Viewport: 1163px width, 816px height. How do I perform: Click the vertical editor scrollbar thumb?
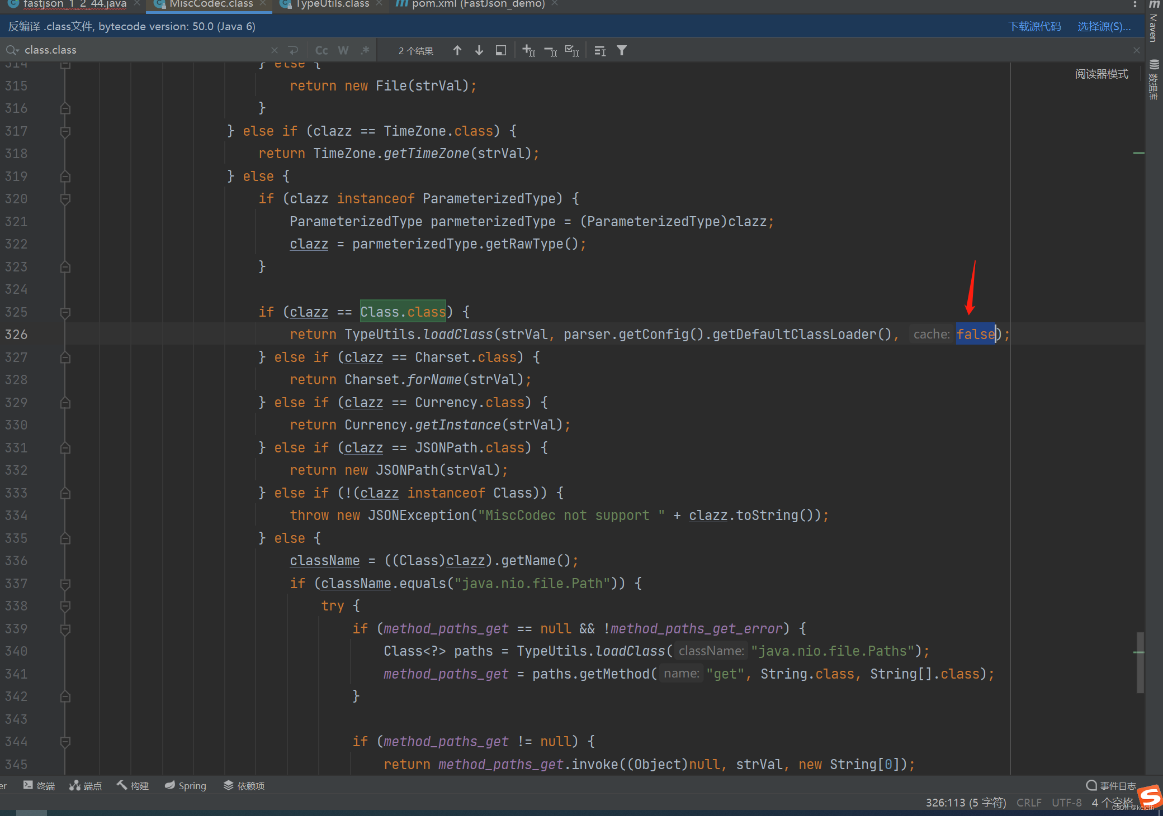1140,662
